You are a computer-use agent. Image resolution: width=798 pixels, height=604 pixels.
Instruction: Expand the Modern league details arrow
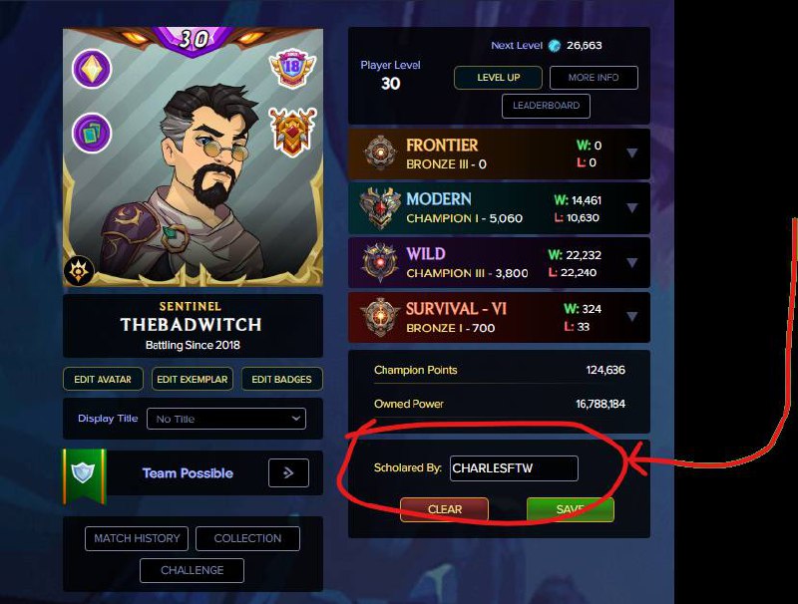point(632,208)
